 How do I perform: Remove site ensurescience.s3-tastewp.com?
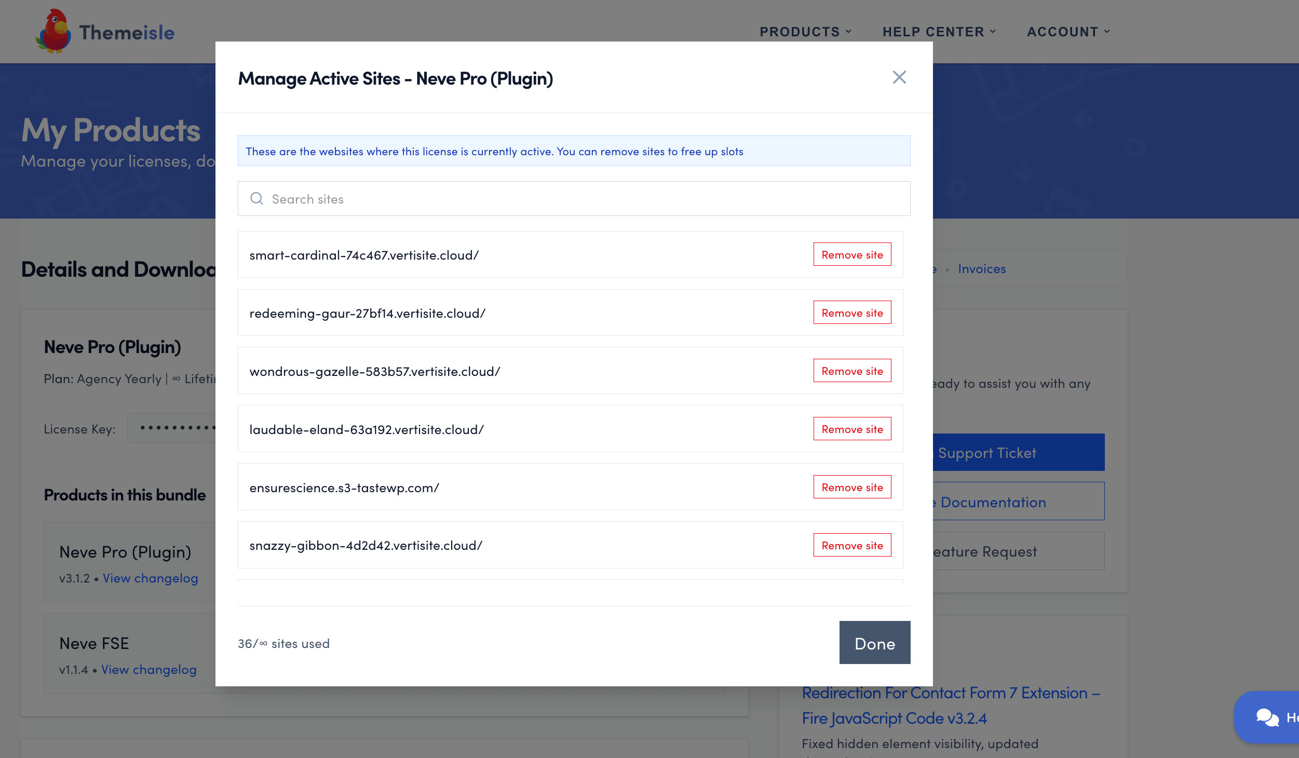pyautogui.click(x=851, y=487)
